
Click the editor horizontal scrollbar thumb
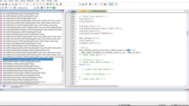pos(93,86)
